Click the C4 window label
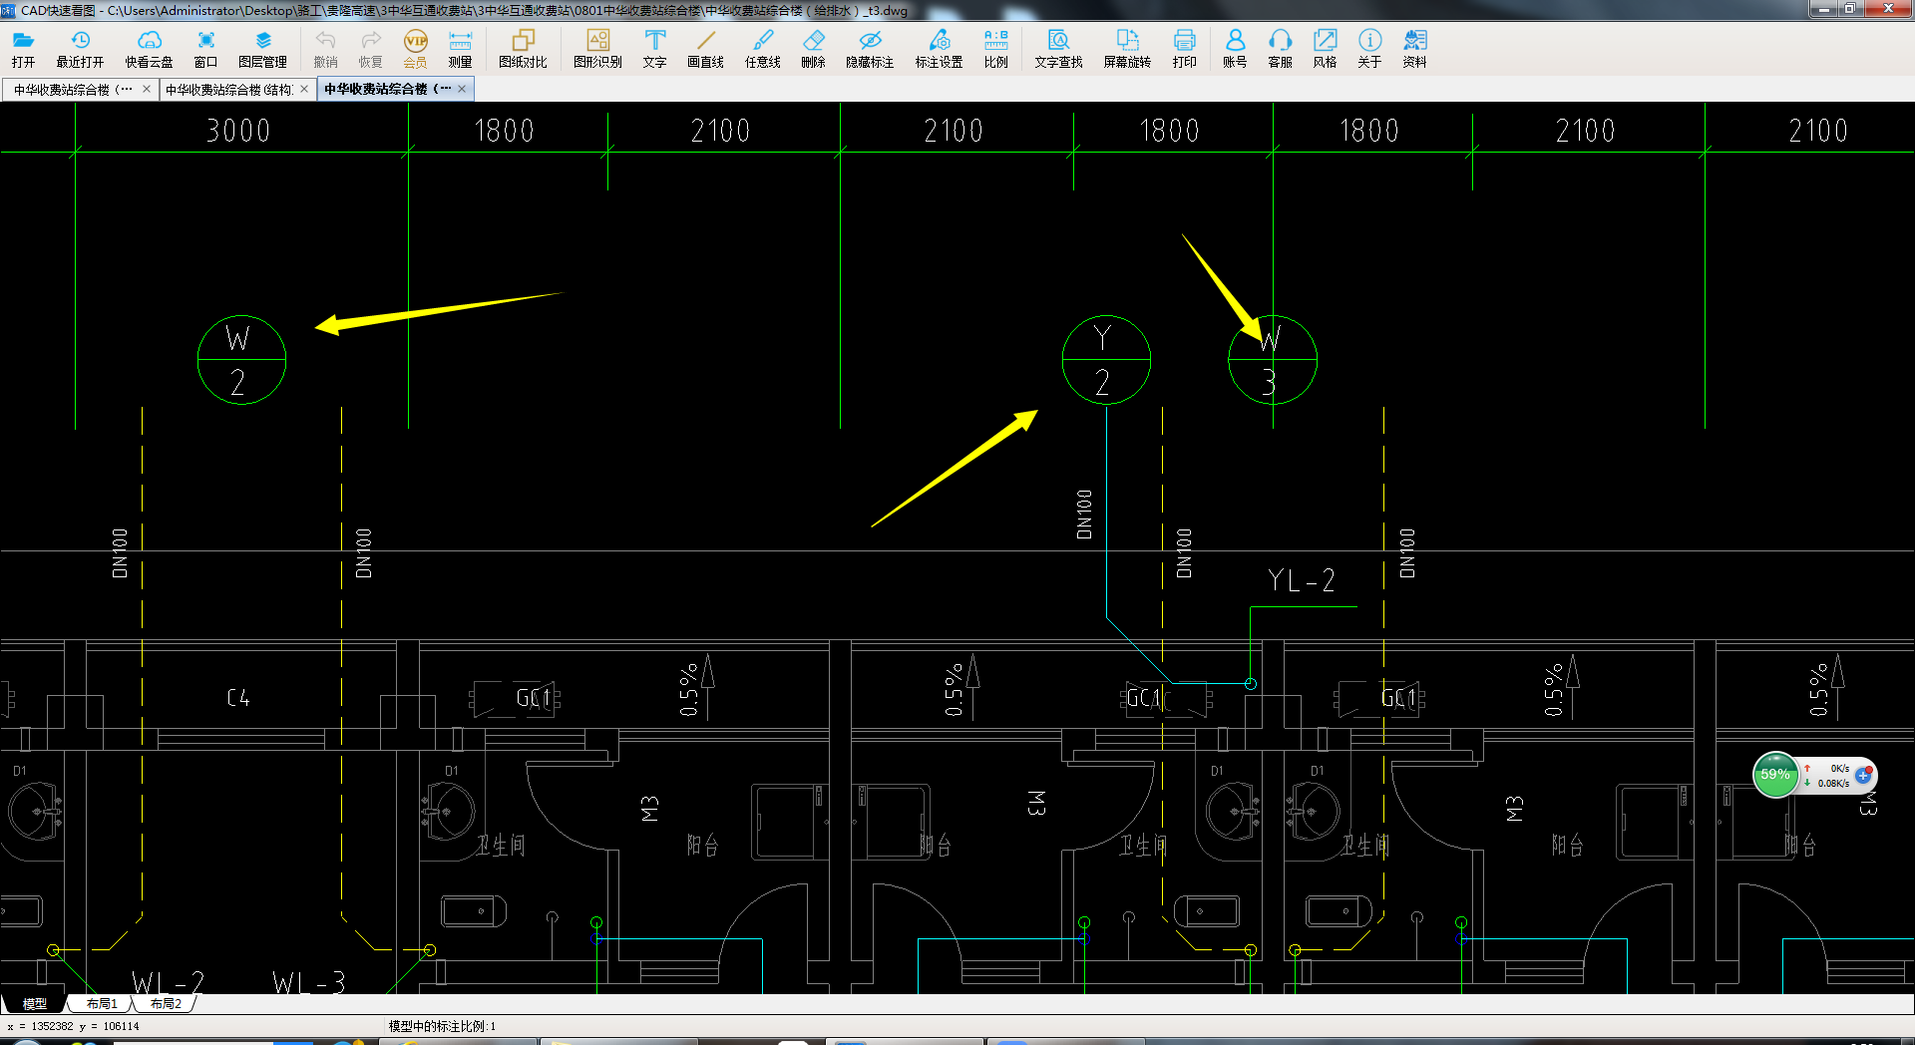This screenshot has height=1045, width=1915. (238, 697)
